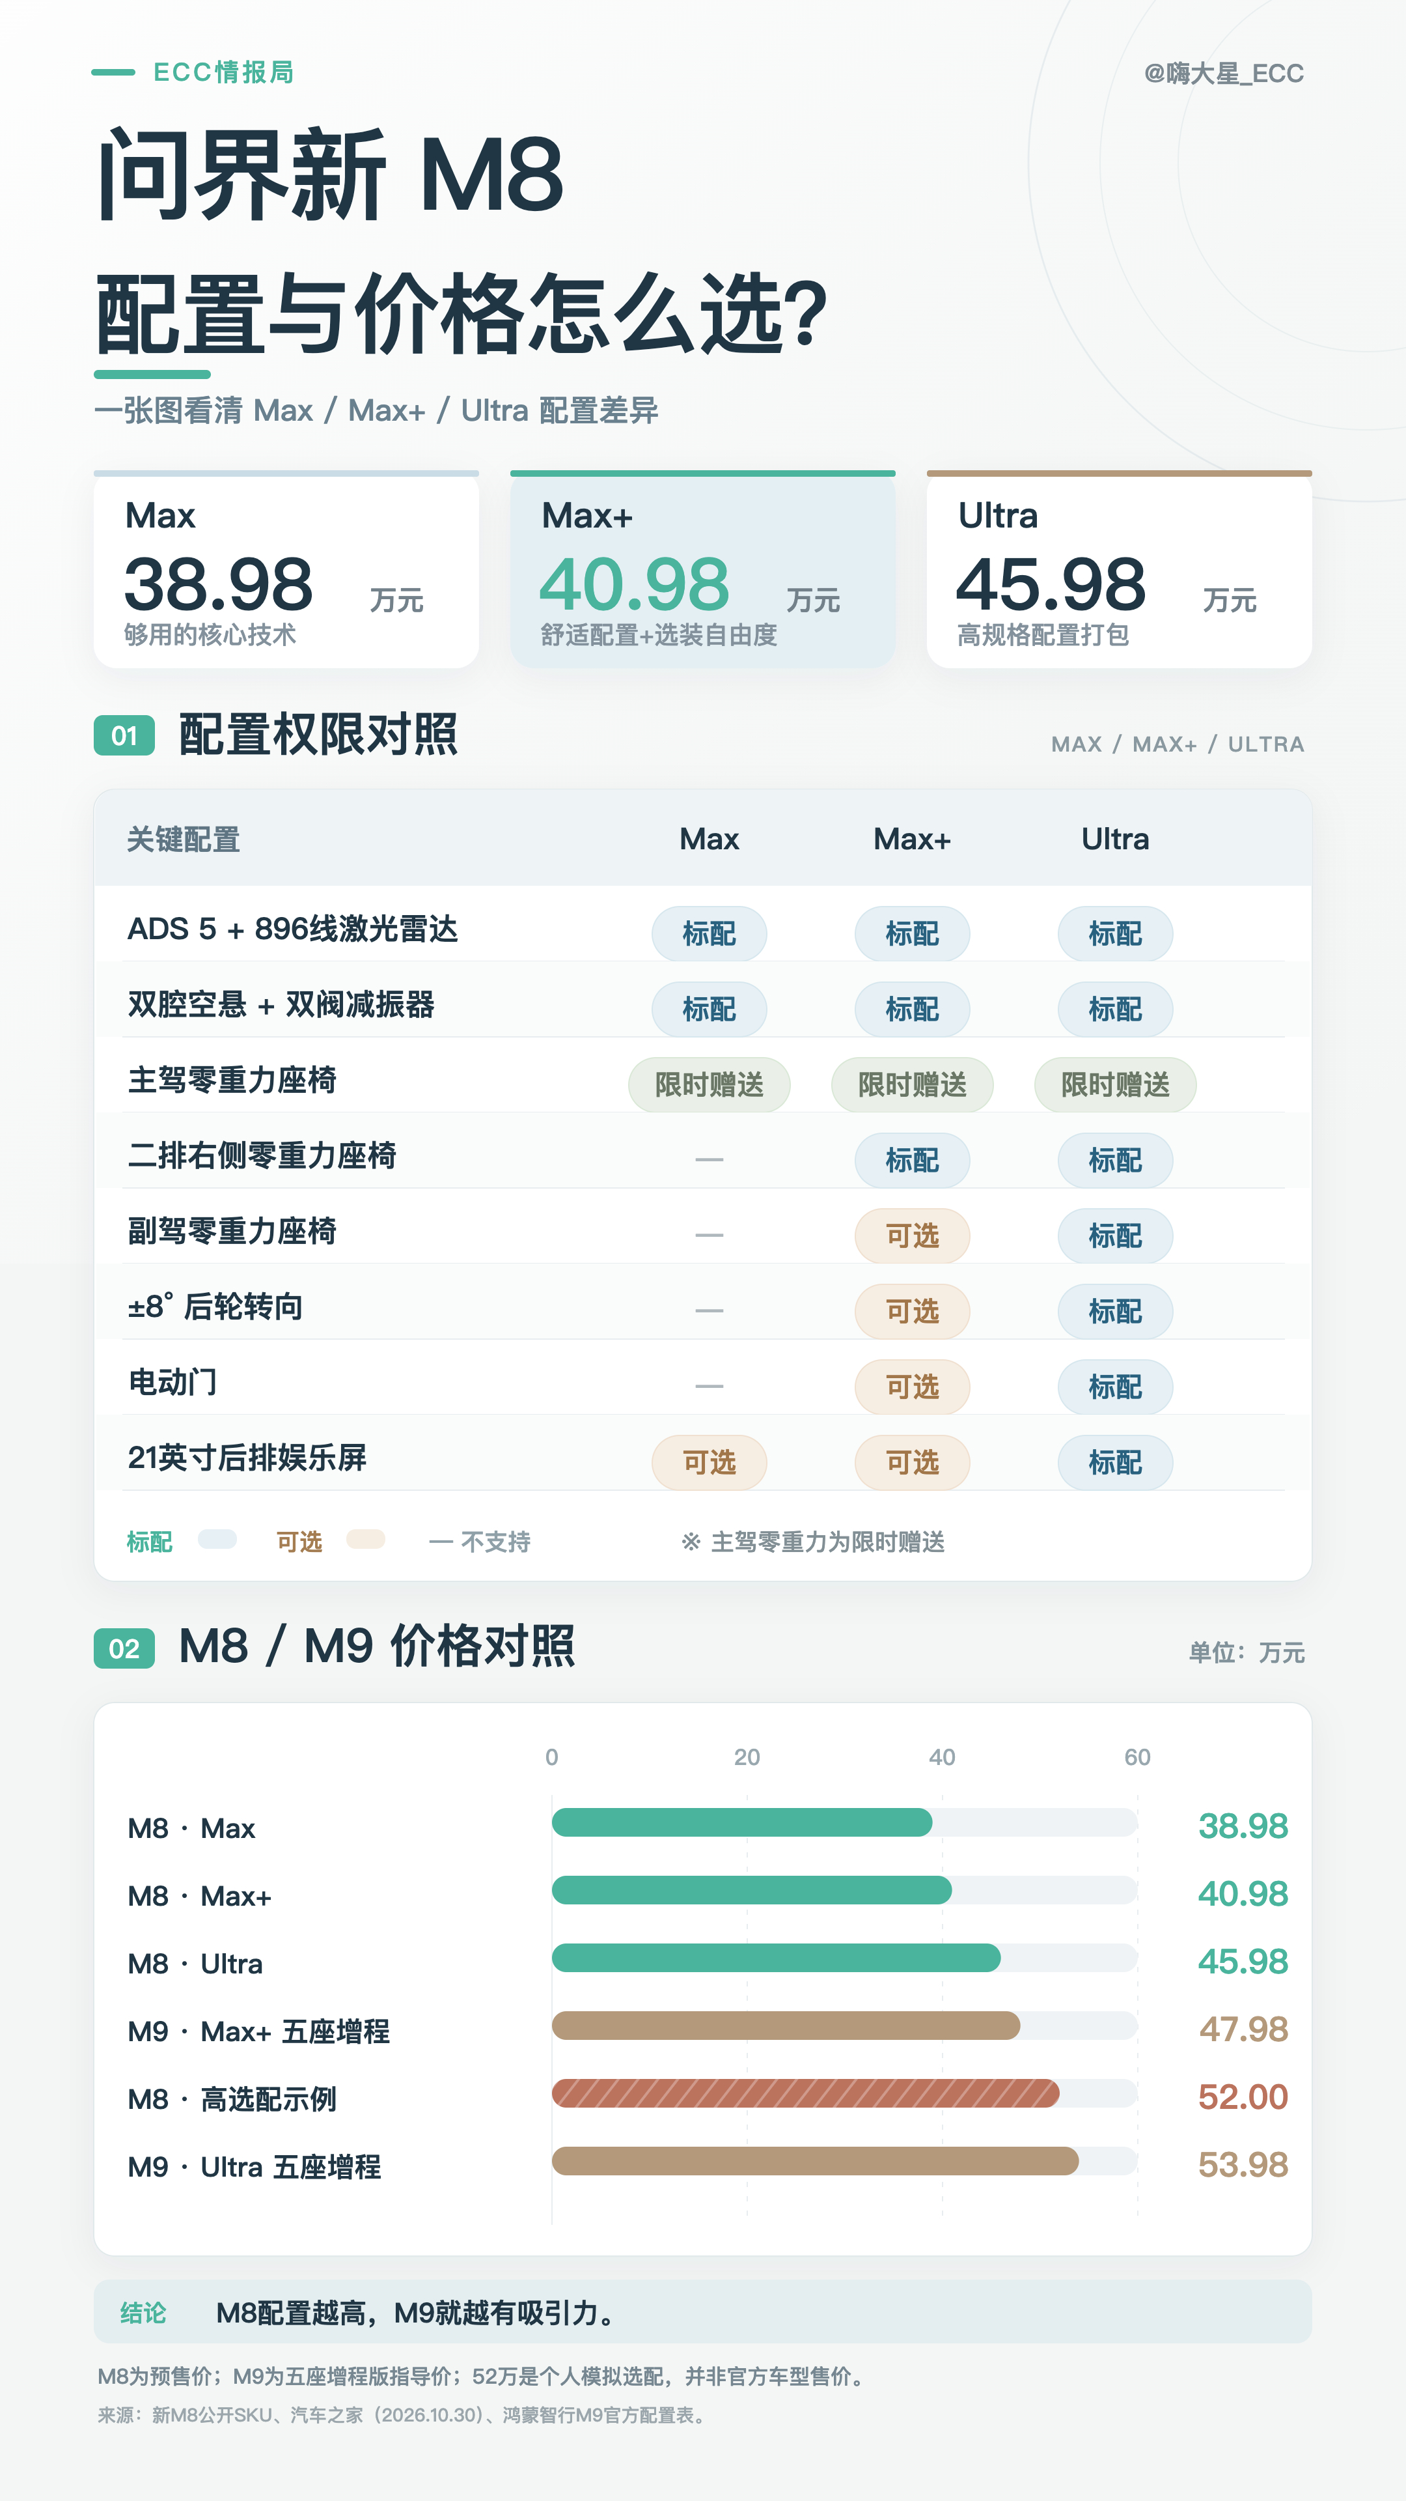The image size is (1406, 2501).
Task: Click the M8 · Max+ green bar
Action: coord(752,1890)
